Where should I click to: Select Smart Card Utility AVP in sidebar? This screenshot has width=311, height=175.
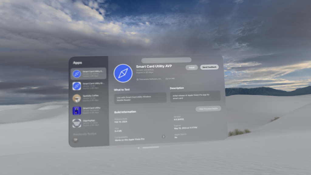coord(88,74)
